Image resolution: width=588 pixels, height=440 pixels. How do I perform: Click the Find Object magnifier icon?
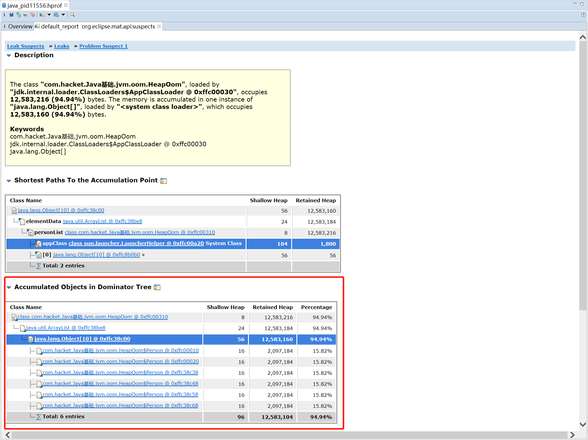coord(73,15)
